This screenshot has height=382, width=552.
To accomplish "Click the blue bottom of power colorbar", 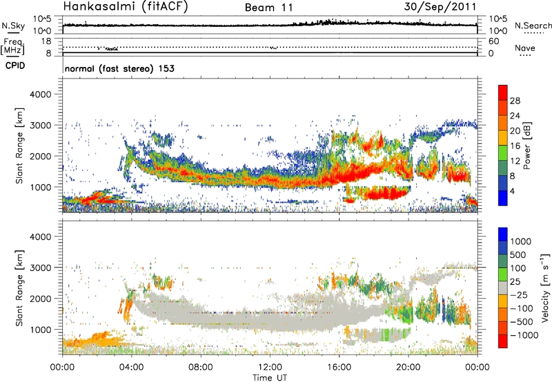I will point(503,198).
